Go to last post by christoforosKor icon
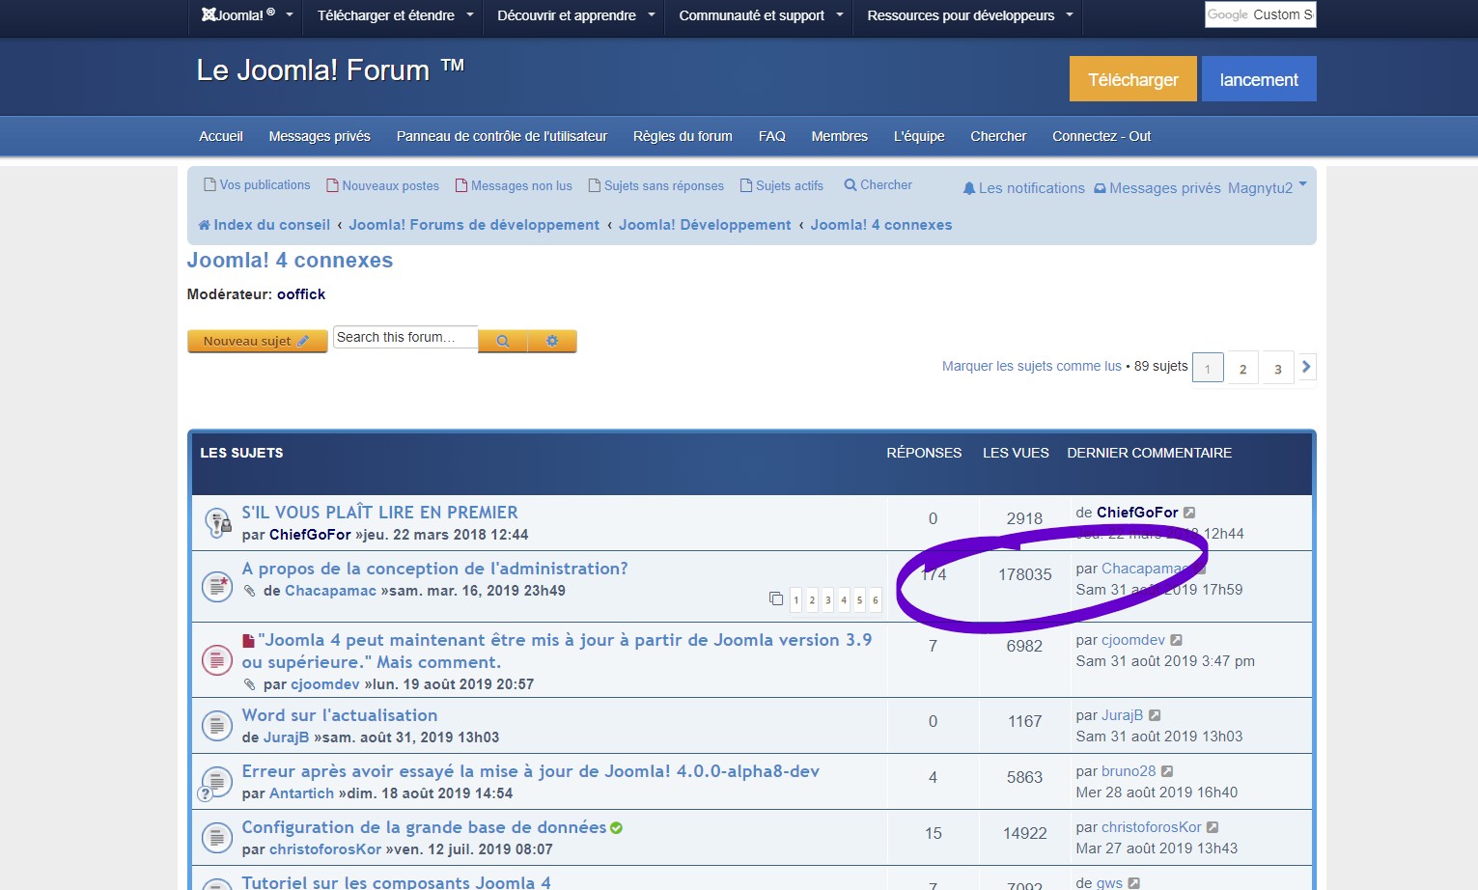Image resolution: width=1478 pixels, height=890 pixels. pos(1213,827)
